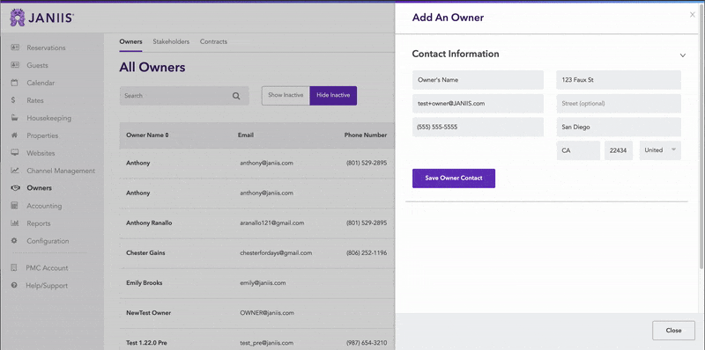Click the Guests sidebar icon
705x350 pixels.
click(x=15, y=65)
